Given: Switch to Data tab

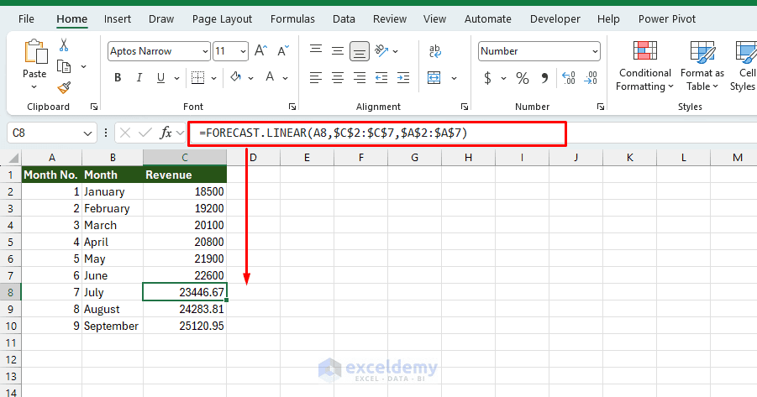Looking at the screenshot, I should point(344,18).
